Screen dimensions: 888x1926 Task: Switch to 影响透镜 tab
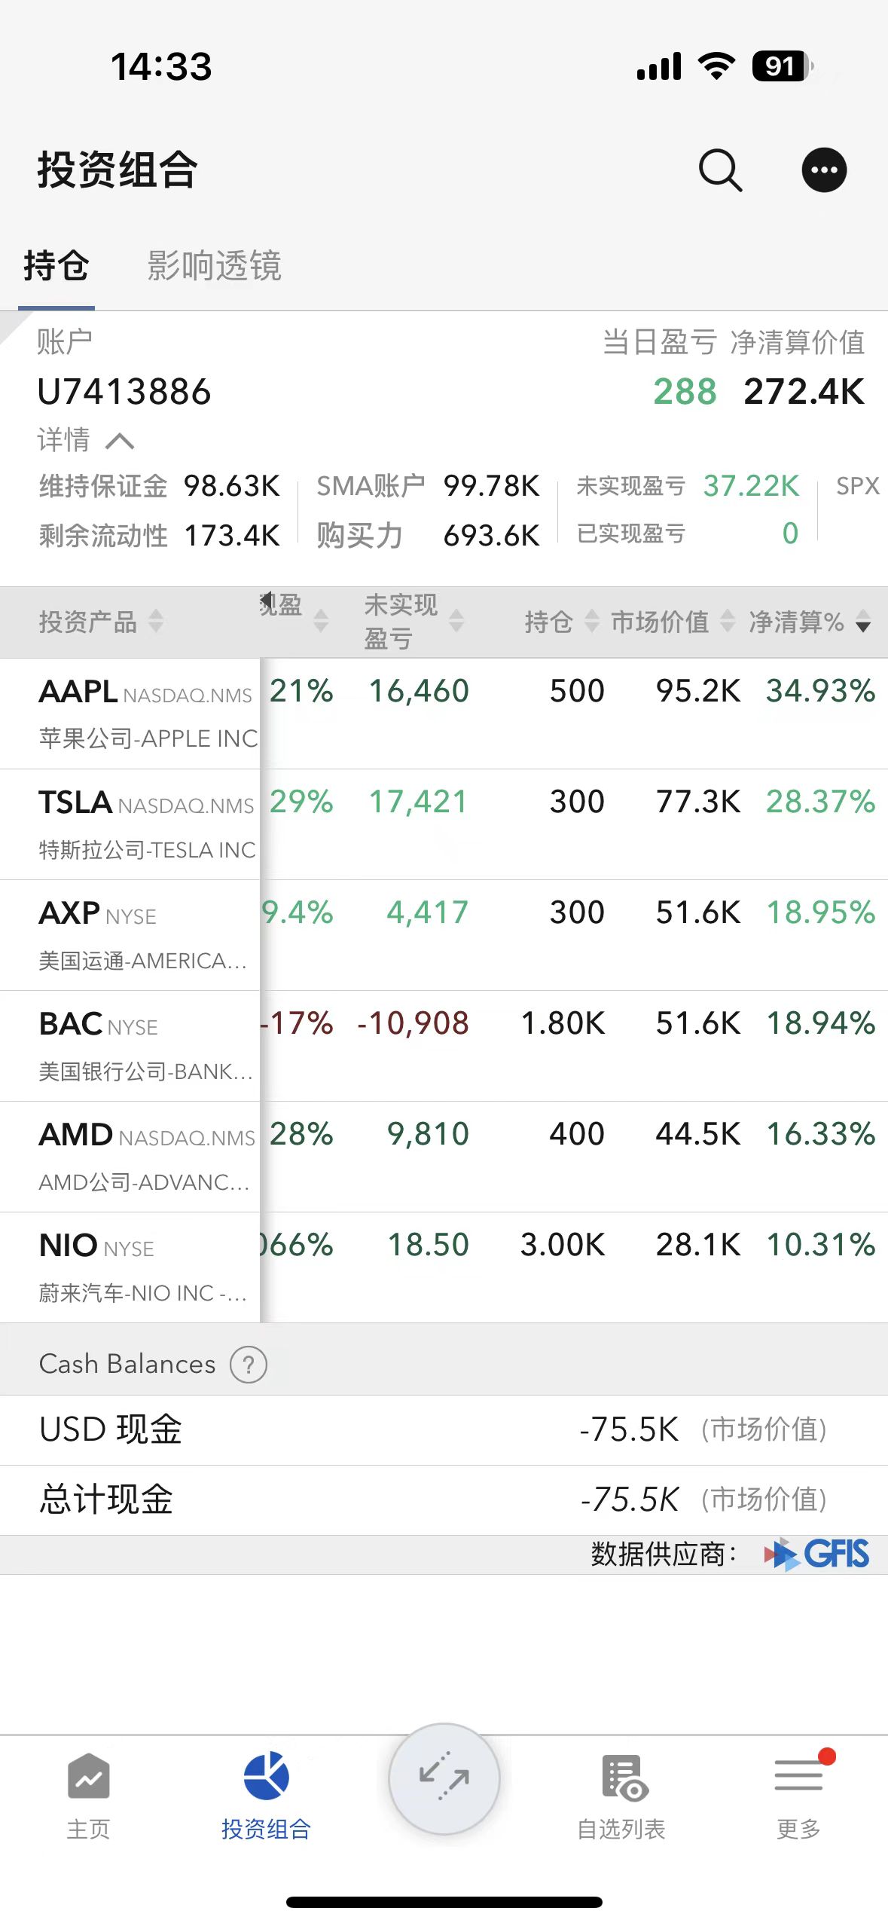point(214,265)
